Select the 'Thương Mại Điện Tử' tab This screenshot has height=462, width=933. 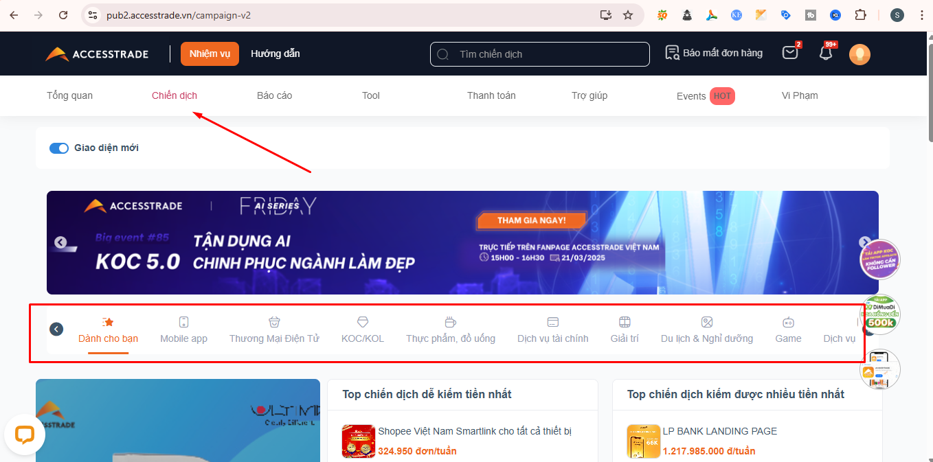[x=274, y=330]
